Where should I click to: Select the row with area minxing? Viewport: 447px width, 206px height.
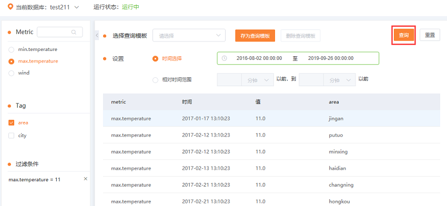[x=271, y=151]
